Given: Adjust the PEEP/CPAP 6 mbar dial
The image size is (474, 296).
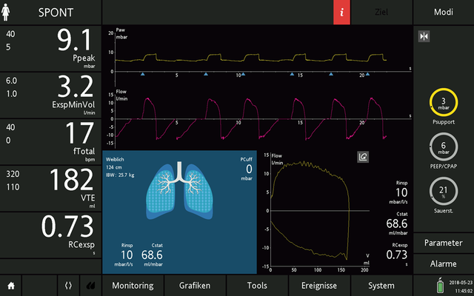Looking at the screenshot, I should 444,147.
